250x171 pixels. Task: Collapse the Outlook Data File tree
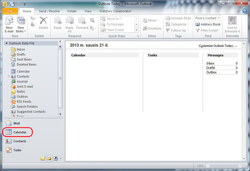tap(7, 43)
